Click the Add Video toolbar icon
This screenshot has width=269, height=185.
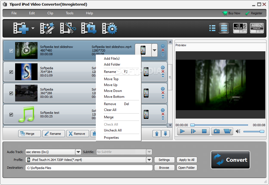click(21, 28)
